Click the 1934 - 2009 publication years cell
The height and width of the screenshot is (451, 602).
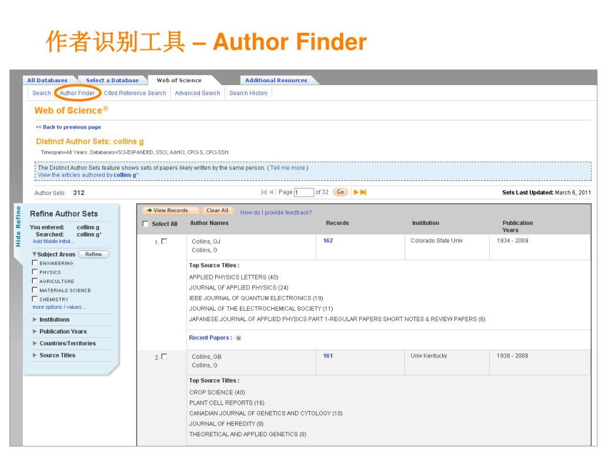(x=513, y=240)
